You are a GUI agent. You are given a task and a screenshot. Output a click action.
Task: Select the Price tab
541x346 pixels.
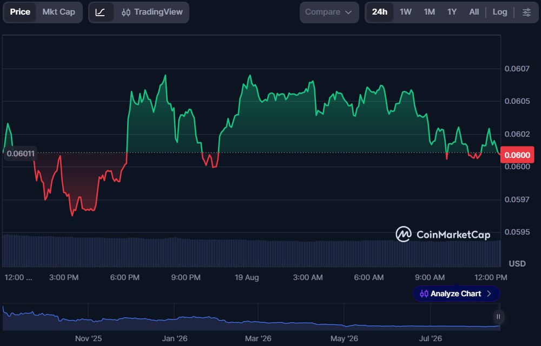19,12
